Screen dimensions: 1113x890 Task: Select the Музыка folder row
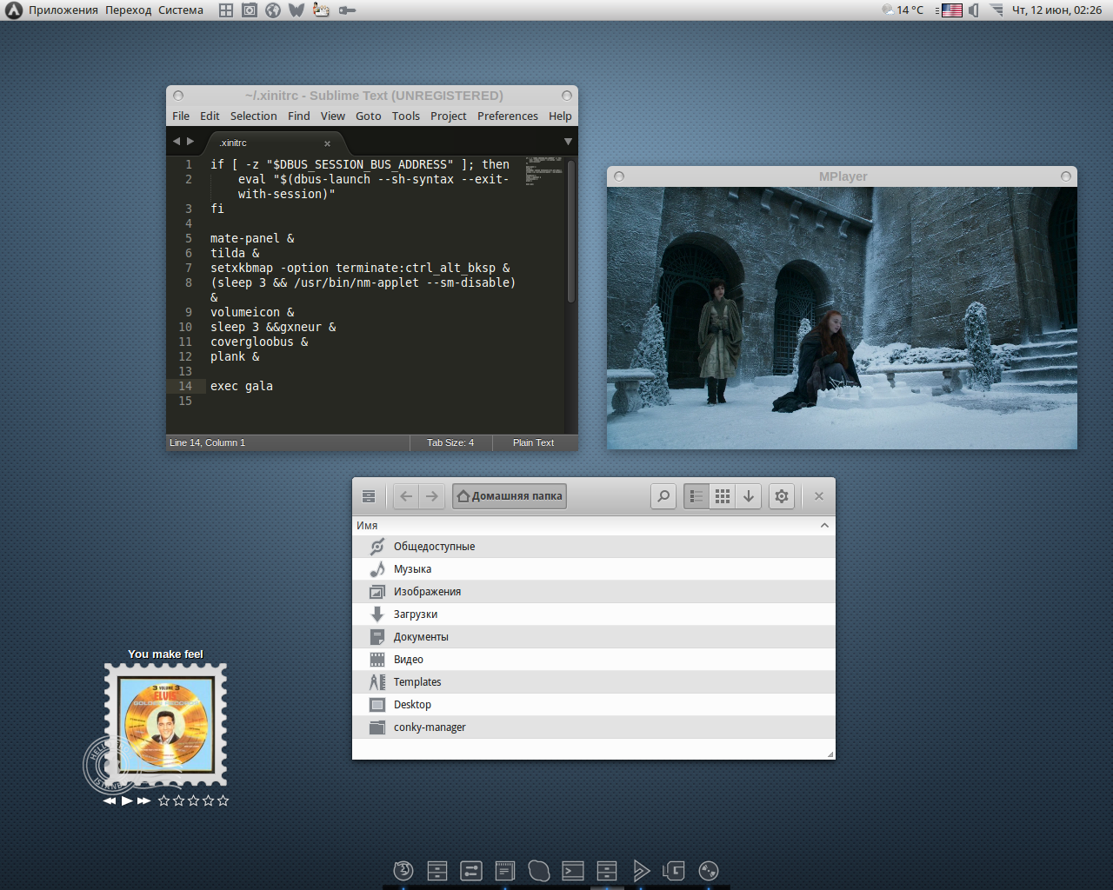tap(593, 569)
